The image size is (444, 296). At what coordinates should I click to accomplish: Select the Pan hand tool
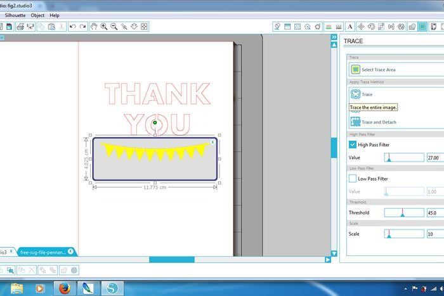coord(94,27)
